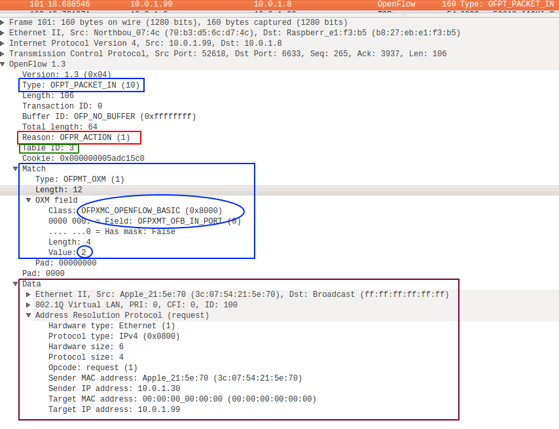
Task: Expand the Ethernet II Apple_21:5e:70 broadcast entry
Action: 29,294
